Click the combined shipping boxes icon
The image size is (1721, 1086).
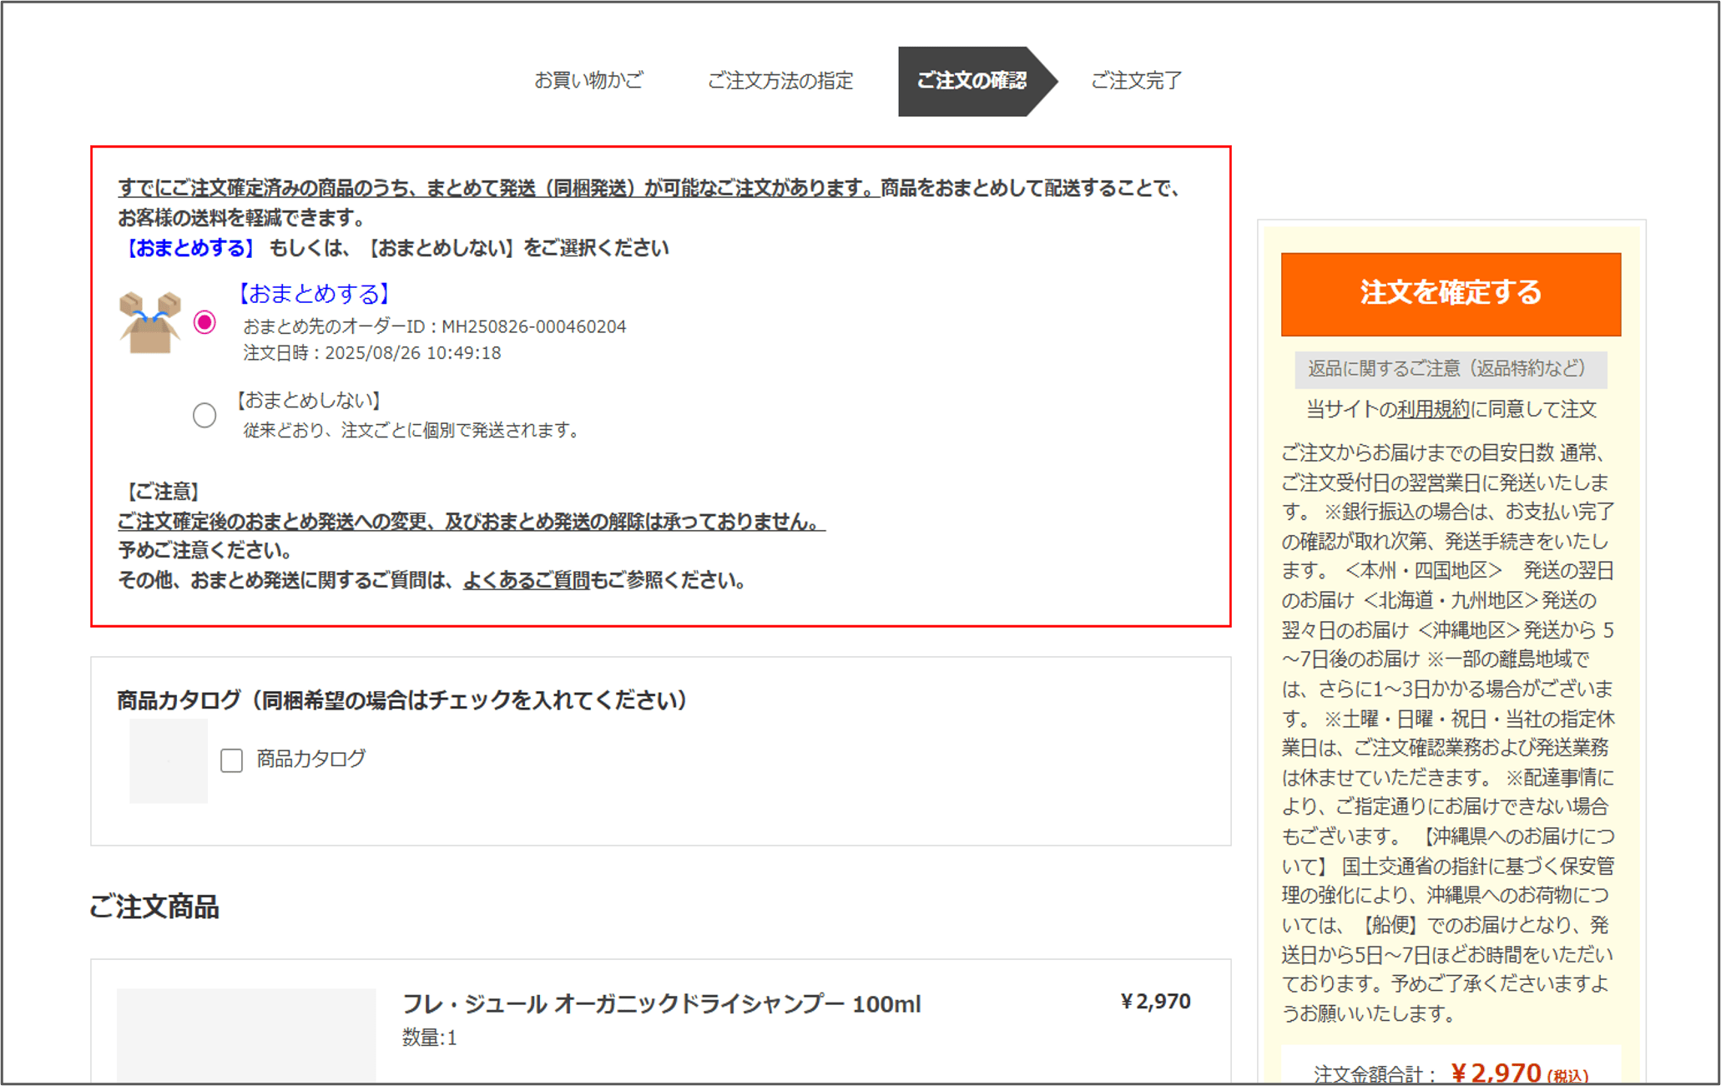click(150, 322)
